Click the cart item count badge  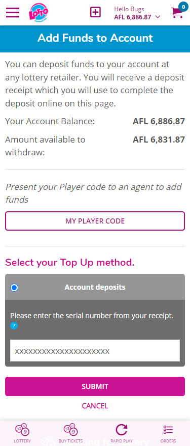pos(182,6)
